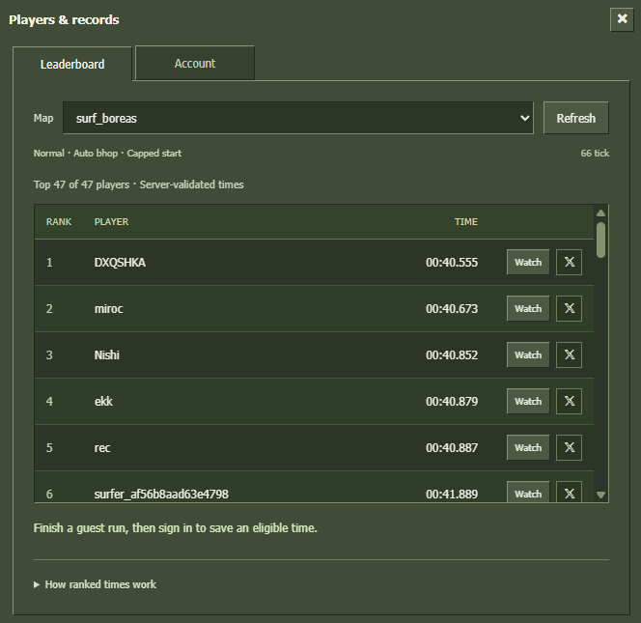Click player name DXQSHKA

click(x=120, y=263)
